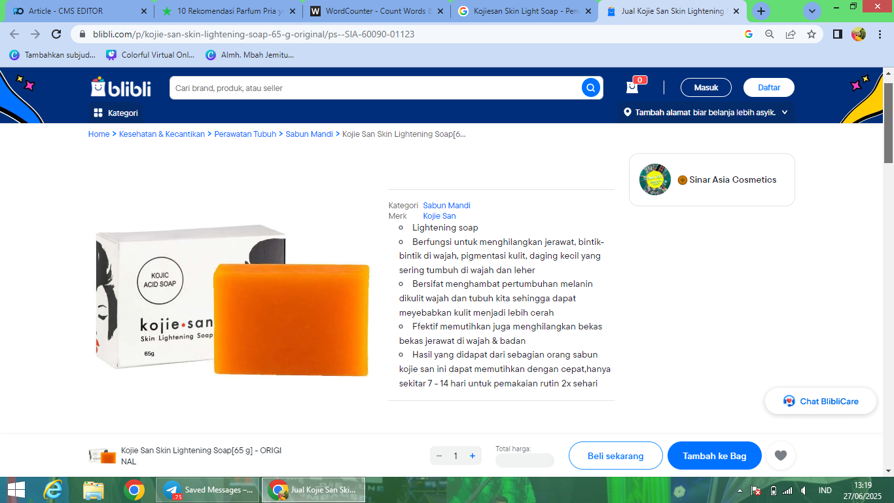Click Sinar Asia Cosmetics seller name
Viewport: 894px width, 503px height.
pyautogui.click(x=733, y=179)
